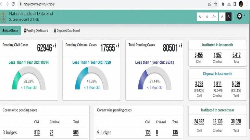Open settings gear dropdown in header
Viewport: 250px width, 140px height.
(x=241, y=16)
